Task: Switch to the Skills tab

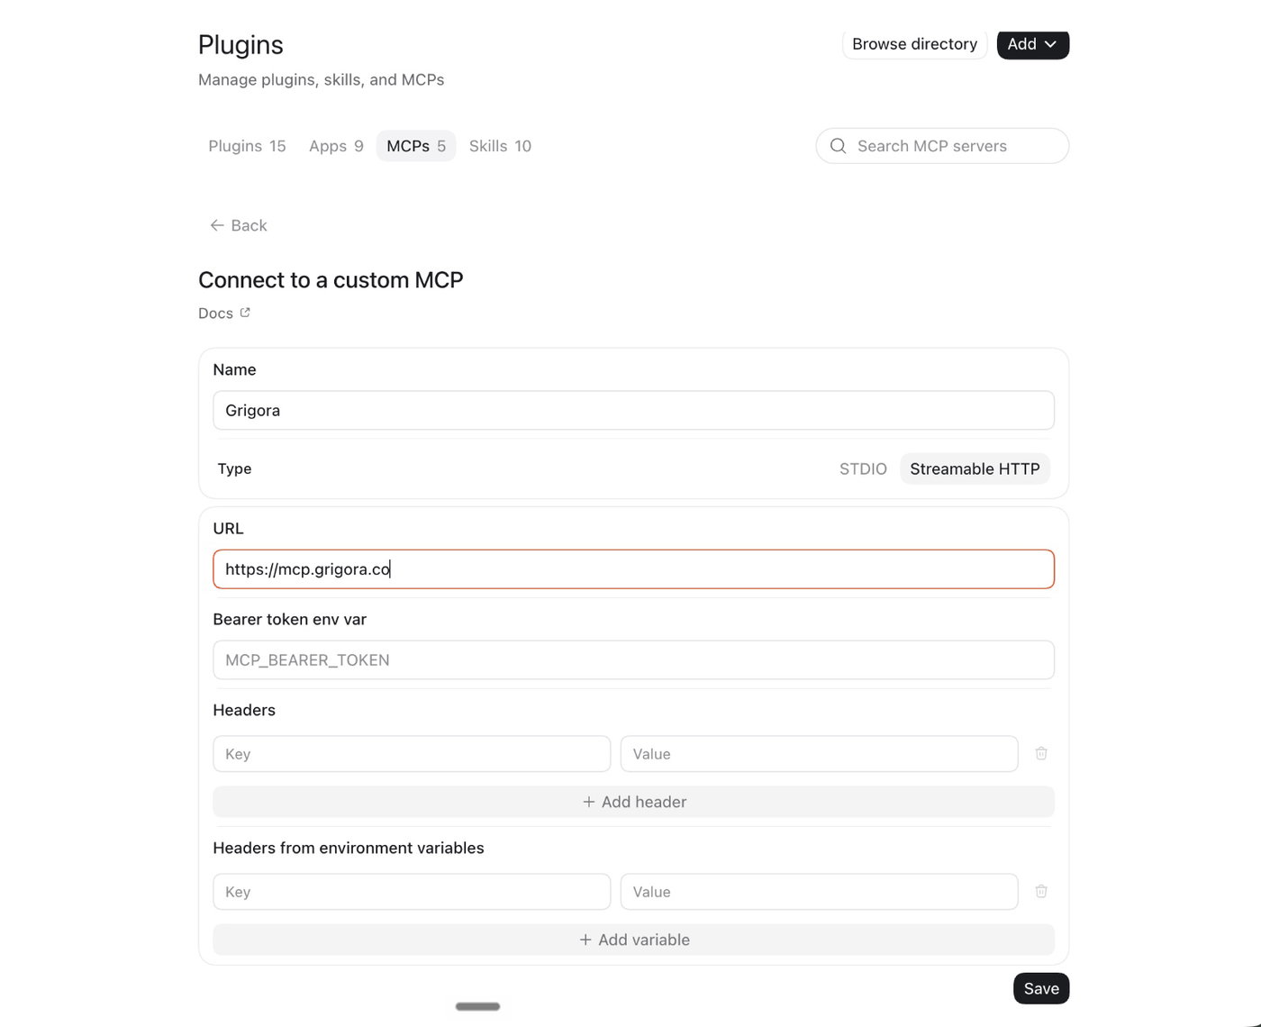Action: [x=500, y=146]
